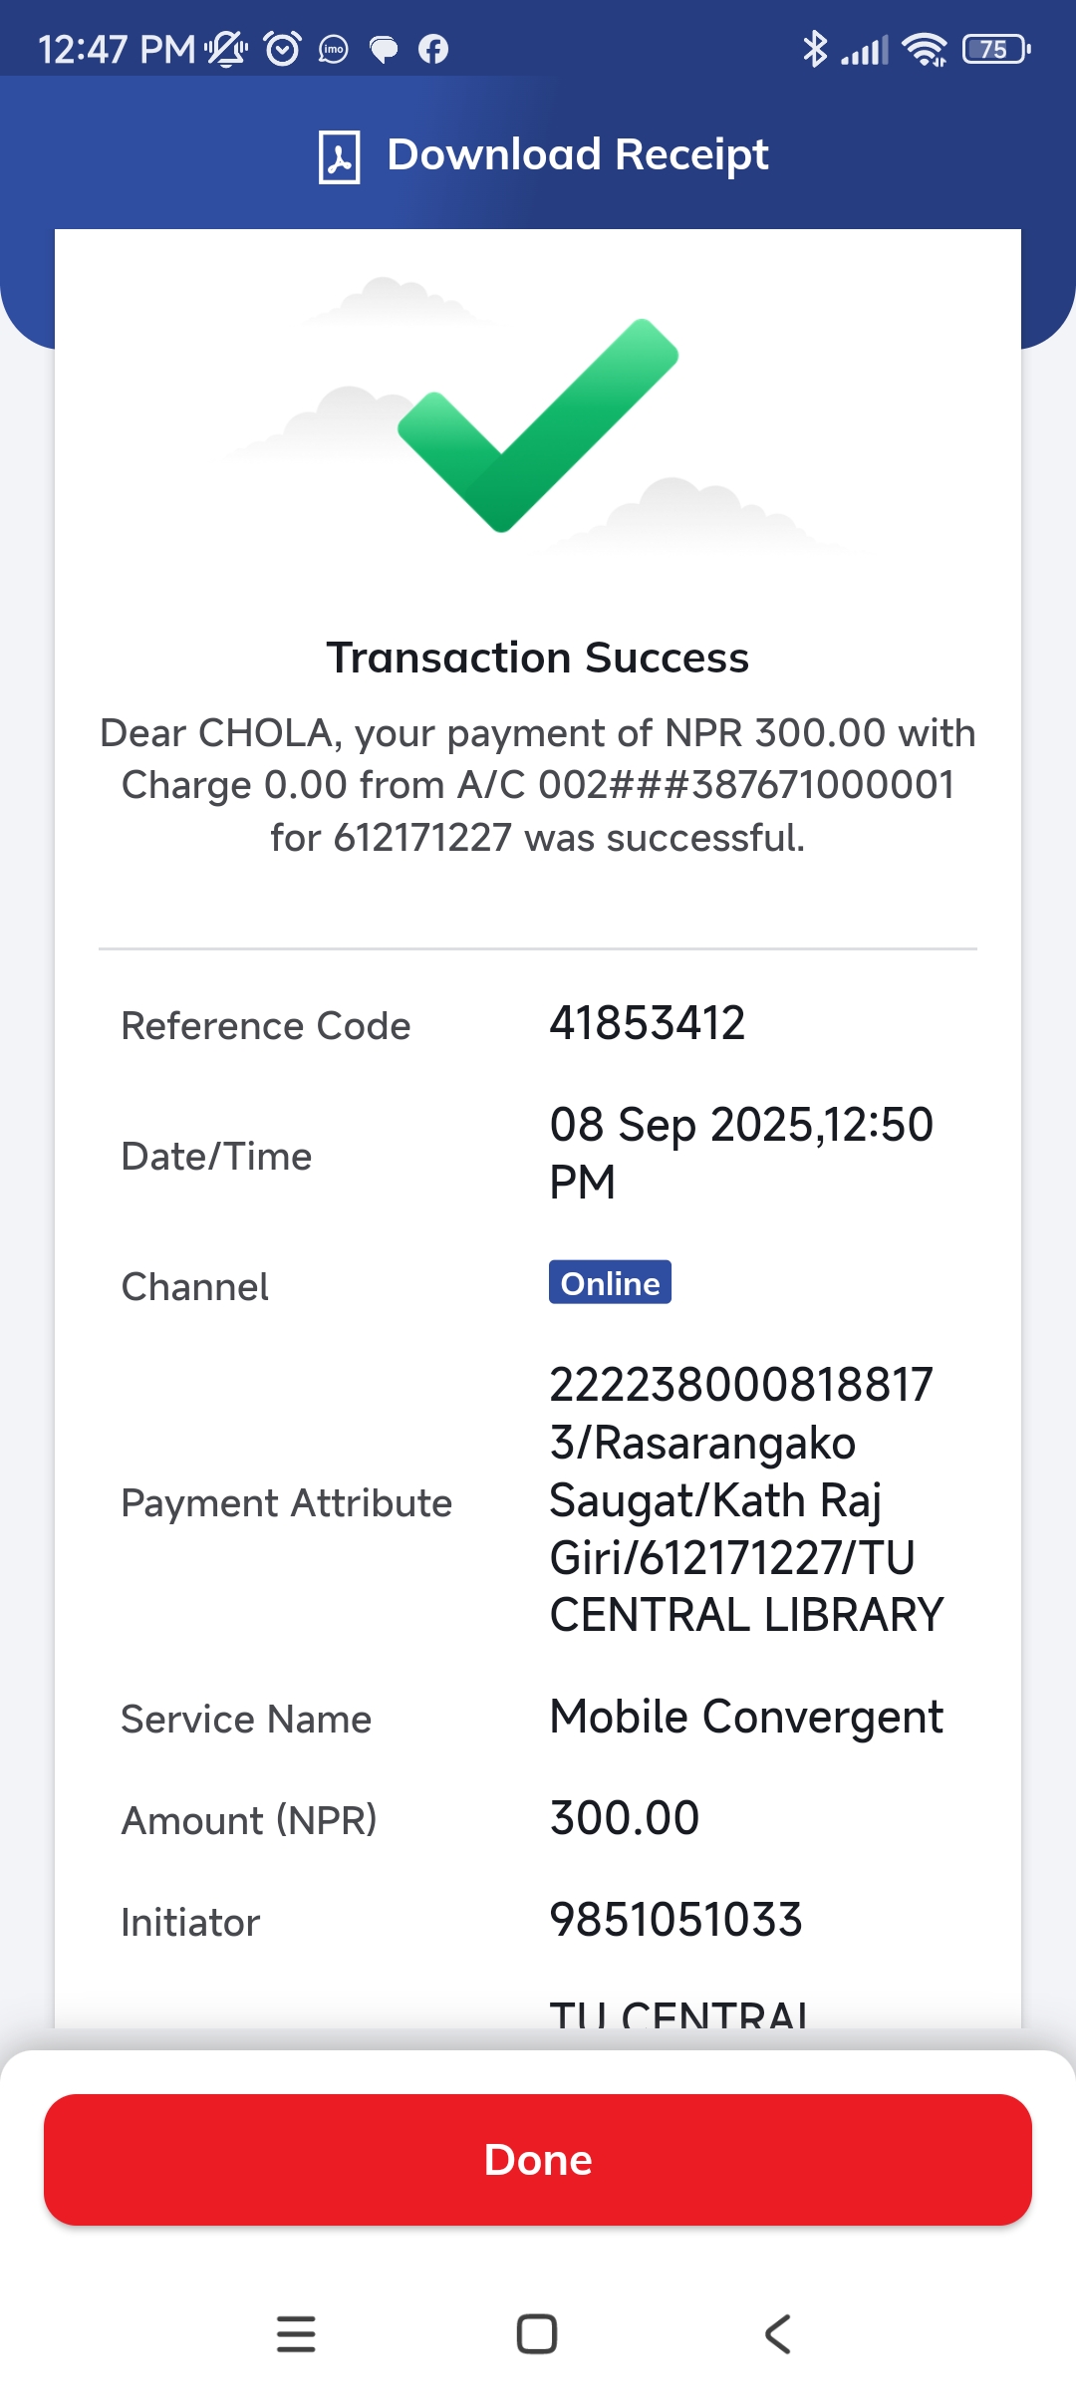Screen dimensions: 1076x2399
Task: Tap the initiator number 9851051033
Action: [675, 1920]
